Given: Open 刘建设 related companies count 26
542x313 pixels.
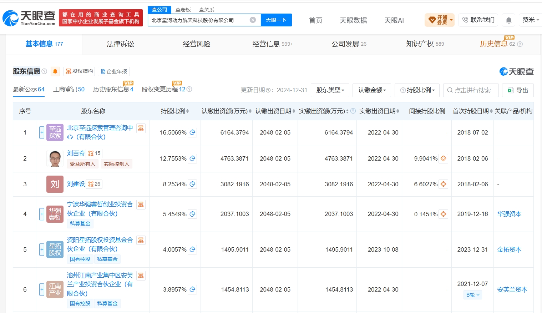Looking at the screenshot, I should coord(95,184).
